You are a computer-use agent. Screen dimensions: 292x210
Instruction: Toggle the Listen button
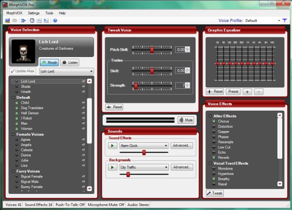coord(70,62)
